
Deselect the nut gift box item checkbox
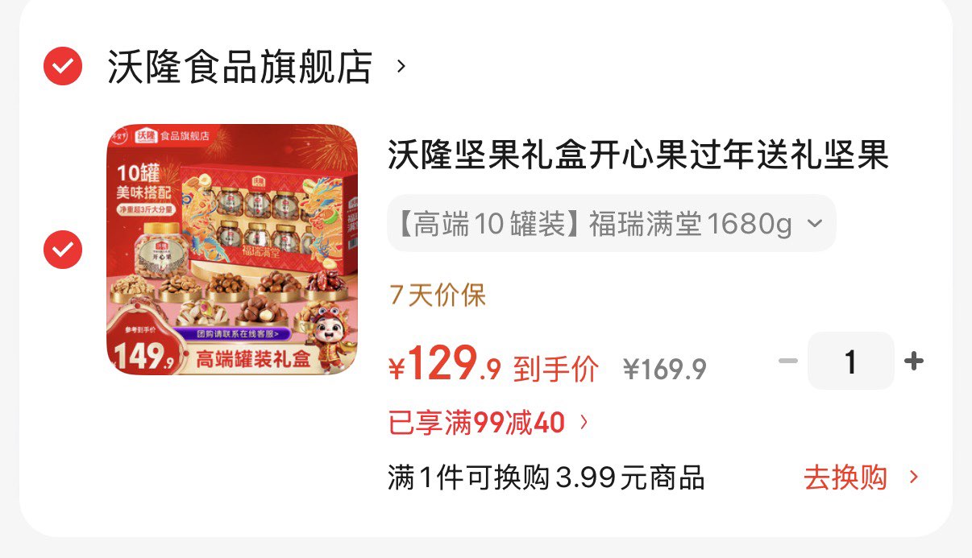[x=63, y=250]
